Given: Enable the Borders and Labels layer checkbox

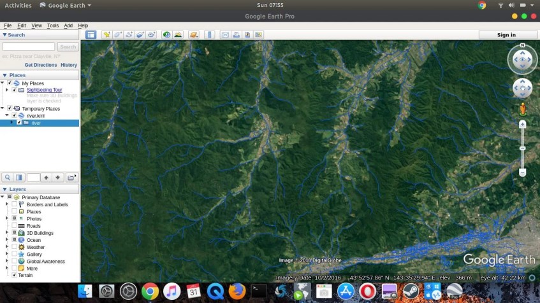Looking at the screenshot, I should pyautogui.click(x=15, y=204).
